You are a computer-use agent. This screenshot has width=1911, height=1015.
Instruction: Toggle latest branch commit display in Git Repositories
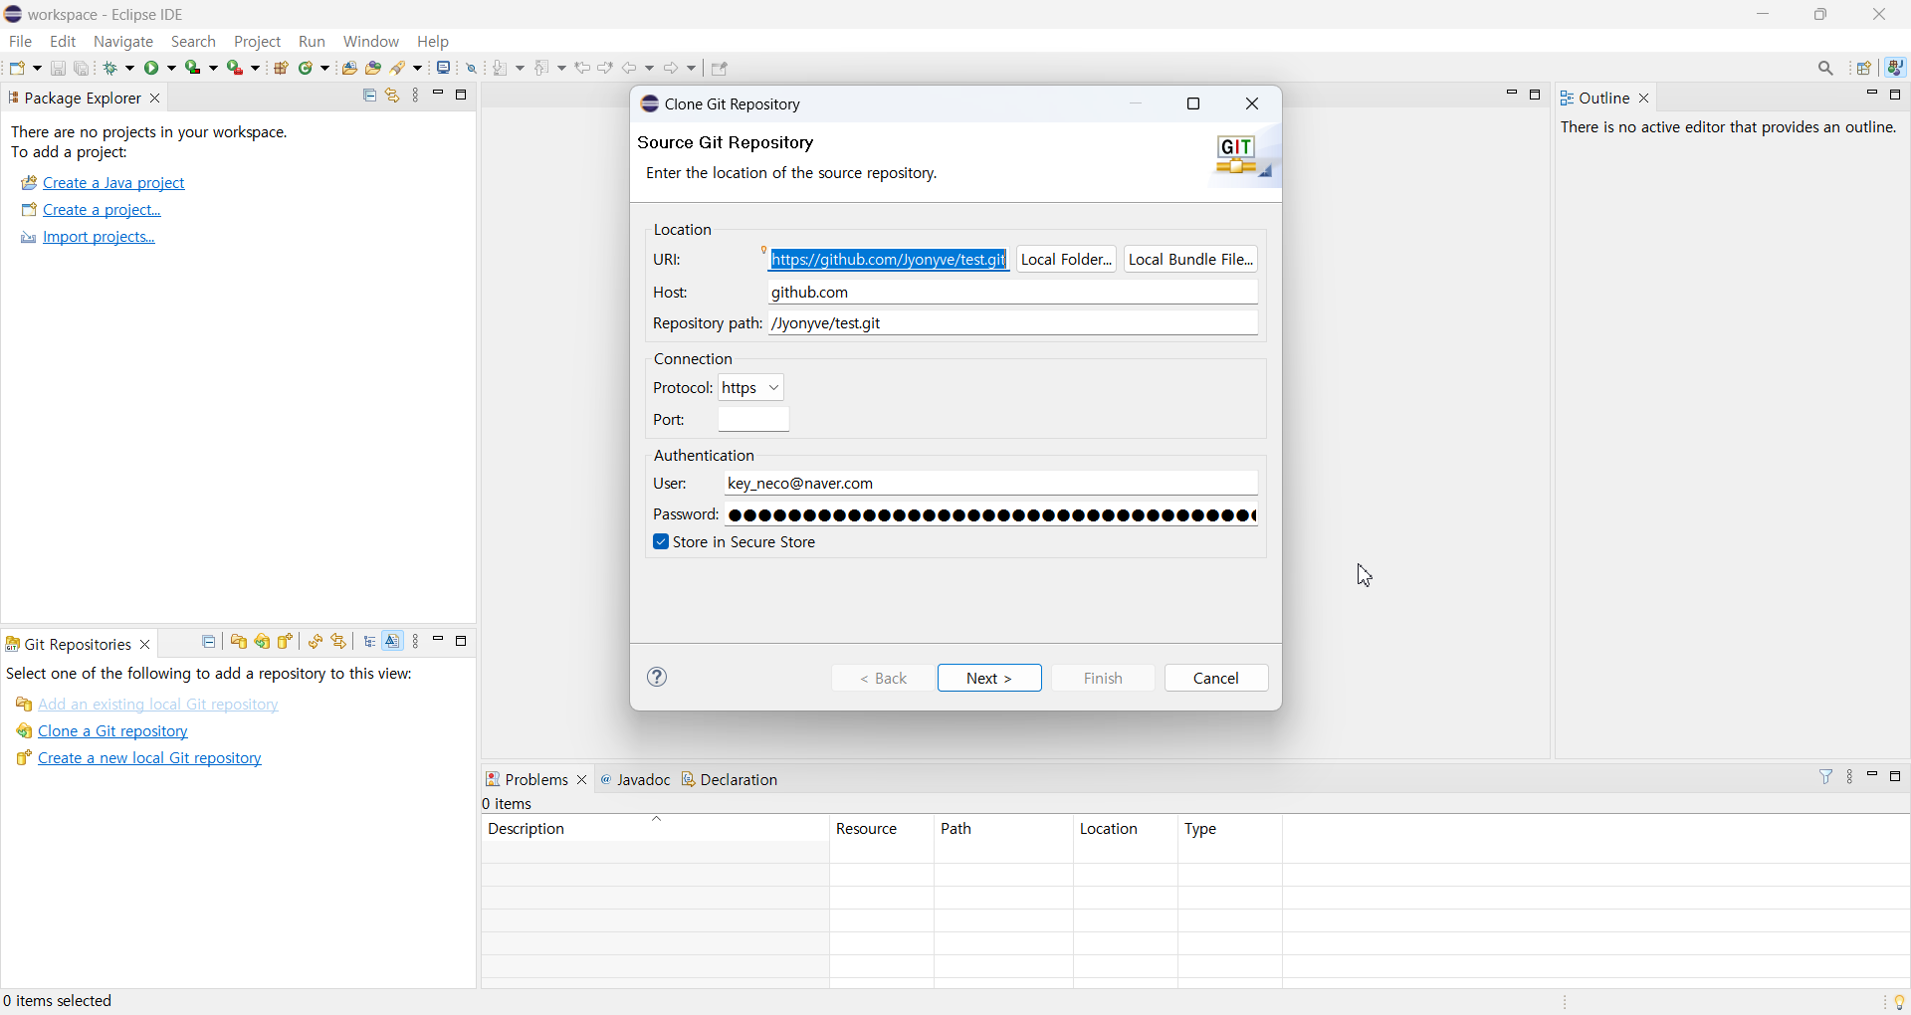[394, 642]
